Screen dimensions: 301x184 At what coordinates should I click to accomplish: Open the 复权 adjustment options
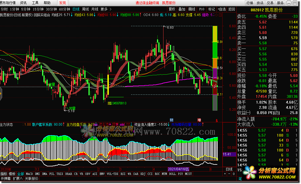(x=172, y=9)
